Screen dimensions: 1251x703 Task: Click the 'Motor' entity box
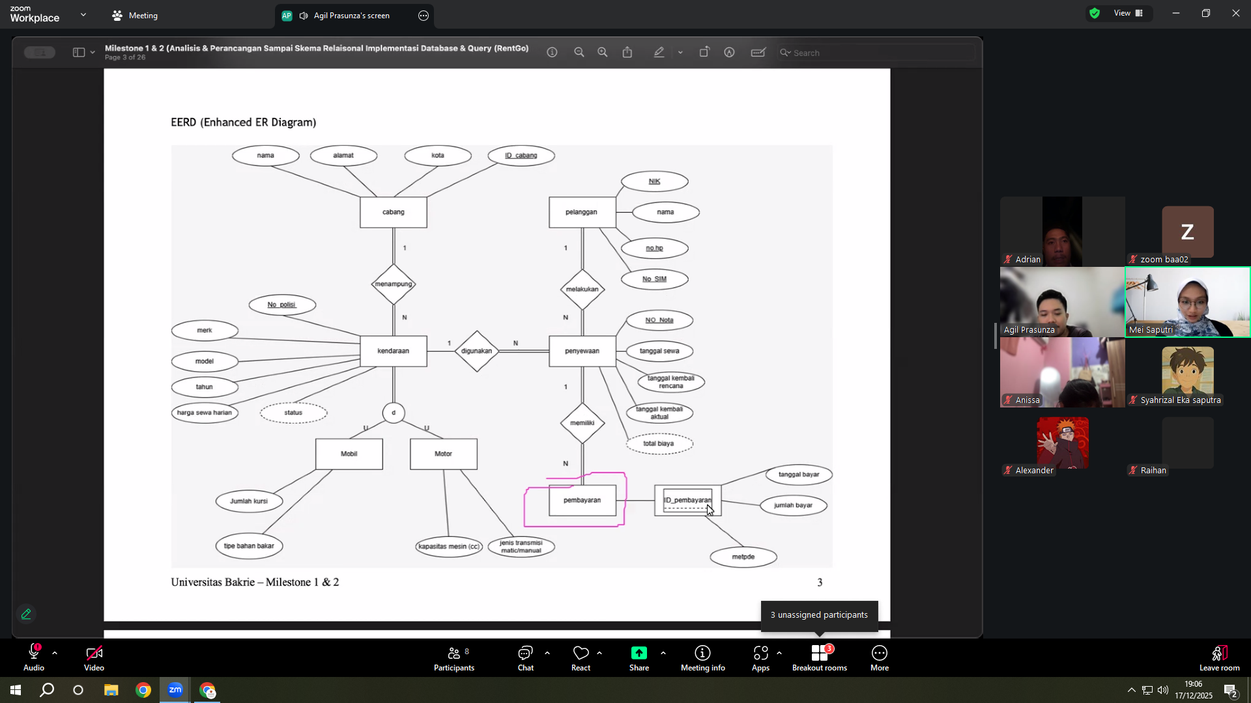444,454
